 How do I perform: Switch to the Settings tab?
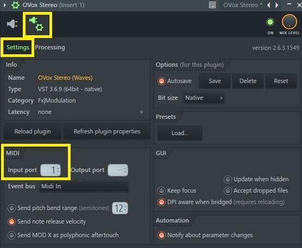[18, 47]
